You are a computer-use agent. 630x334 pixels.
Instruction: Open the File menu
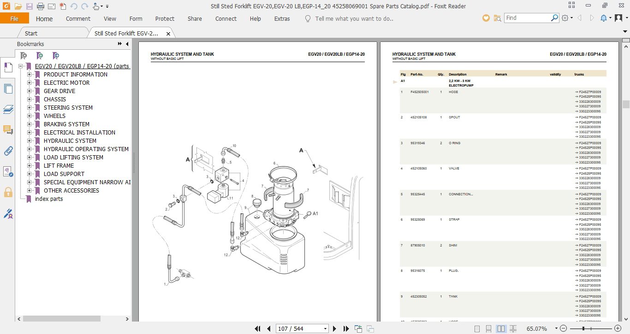pos(14,18)
